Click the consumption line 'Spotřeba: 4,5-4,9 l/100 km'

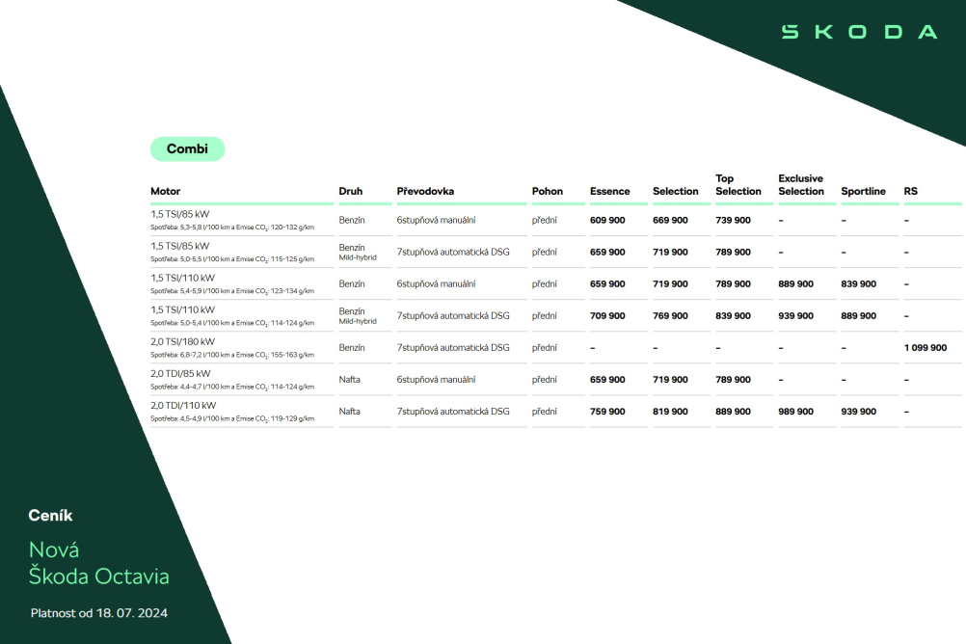(x=232, y=418)
